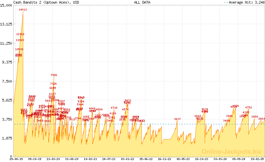Select the 12022 data point label
This screenshot has height=162, width=265.
20,34
